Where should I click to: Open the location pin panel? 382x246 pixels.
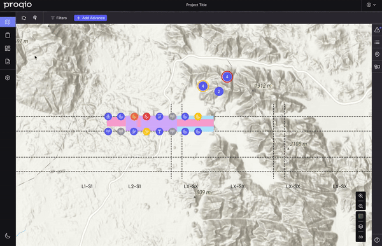[x=377, y=54]
